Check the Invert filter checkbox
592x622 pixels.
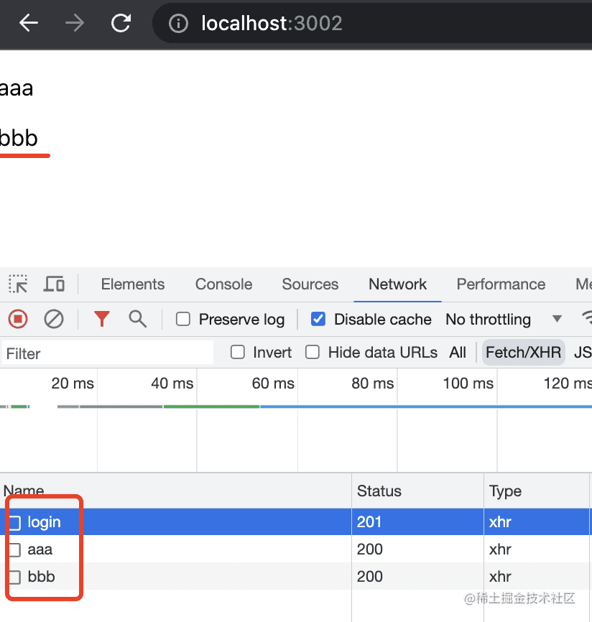click(238, 353)
